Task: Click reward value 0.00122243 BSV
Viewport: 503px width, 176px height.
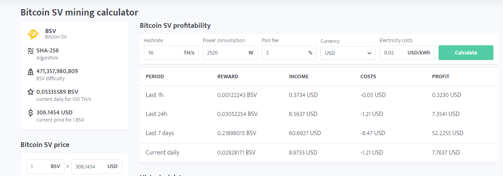Action: click(x=237, y=95)
